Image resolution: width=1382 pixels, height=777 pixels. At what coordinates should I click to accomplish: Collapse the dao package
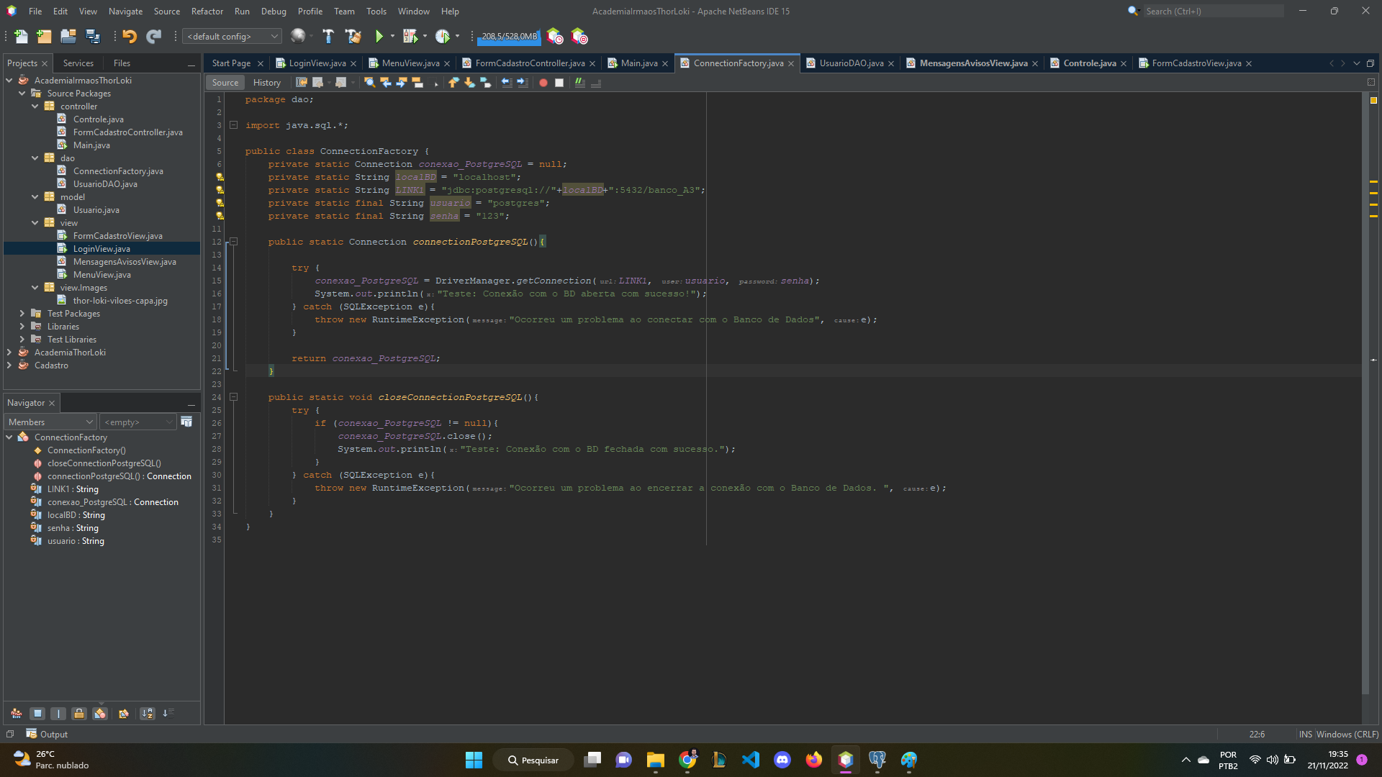35,158
